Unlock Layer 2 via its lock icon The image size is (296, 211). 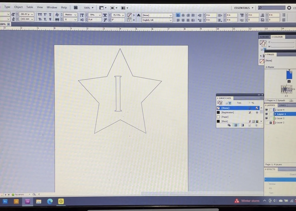tap(271, 123)
